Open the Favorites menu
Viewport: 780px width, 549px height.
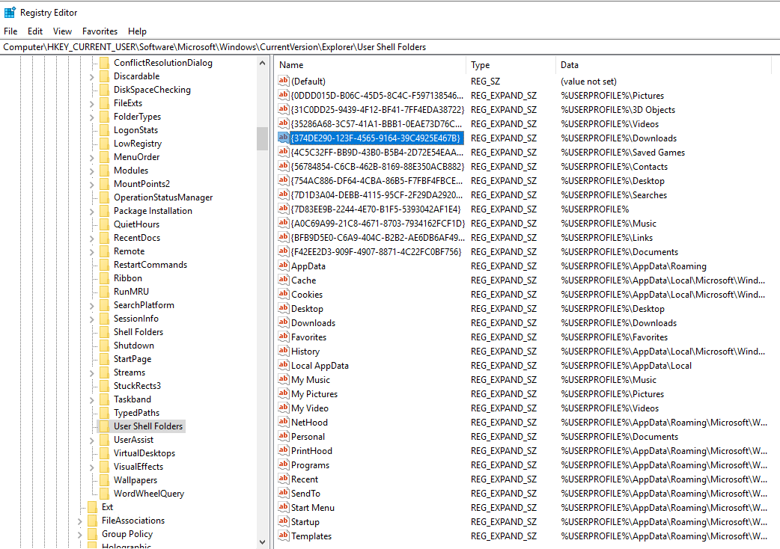[100, 31]
